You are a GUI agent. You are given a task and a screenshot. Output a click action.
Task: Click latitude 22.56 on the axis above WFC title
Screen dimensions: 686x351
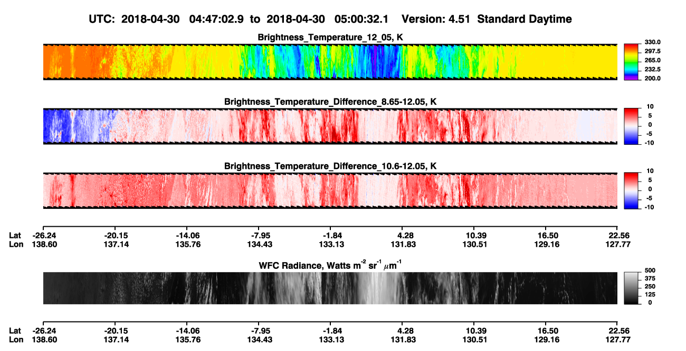(x=618, y=235)
